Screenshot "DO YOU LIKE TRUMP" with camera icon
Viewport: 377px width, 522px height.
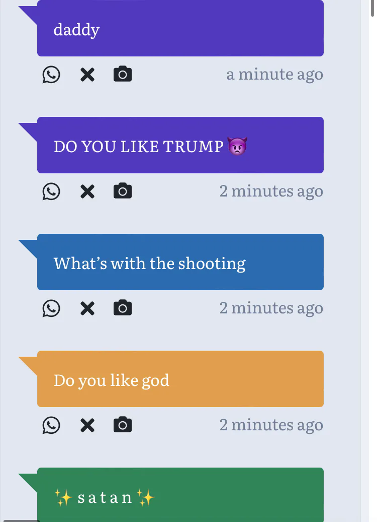point(123,191)
